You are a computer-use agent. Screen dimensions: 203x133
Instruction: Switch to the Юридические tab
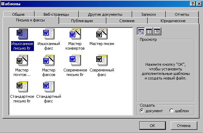point(173,21)
